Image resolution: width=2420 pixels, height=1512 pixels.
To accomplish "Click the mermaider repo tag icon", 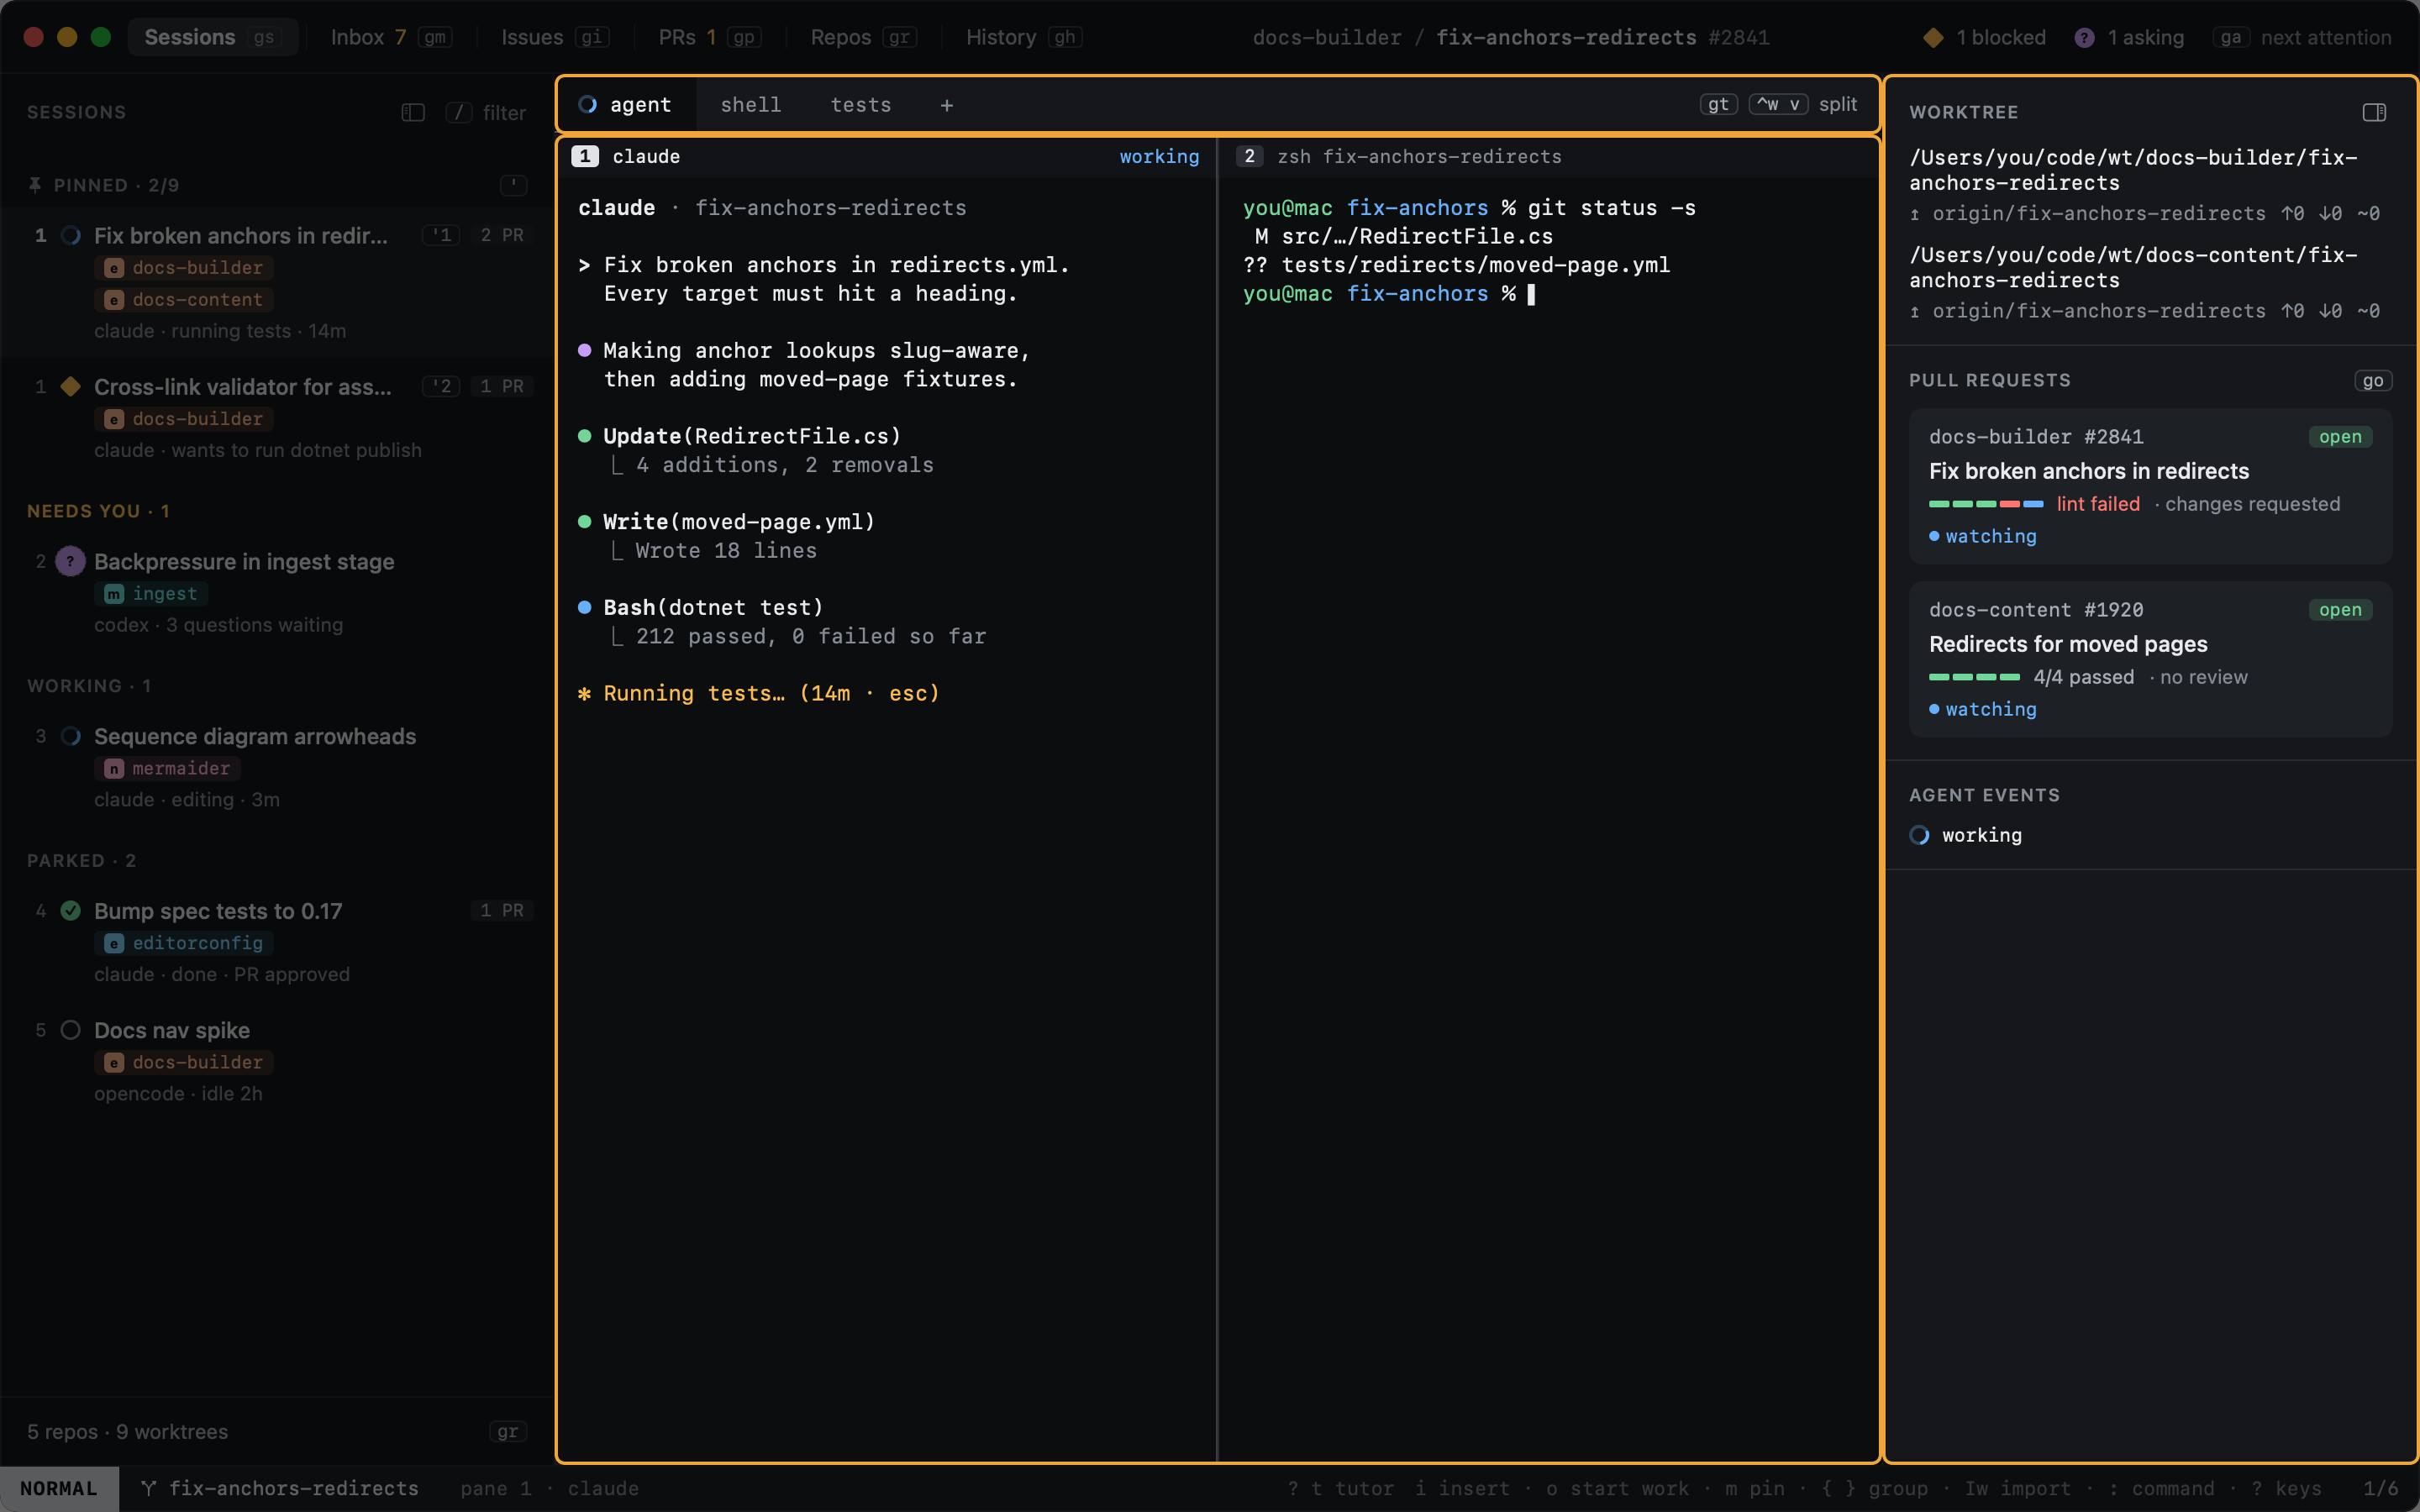I will 114,768.
